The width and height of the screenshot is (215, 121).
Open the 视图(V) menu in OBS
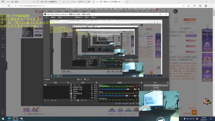[x=60, y=17]
